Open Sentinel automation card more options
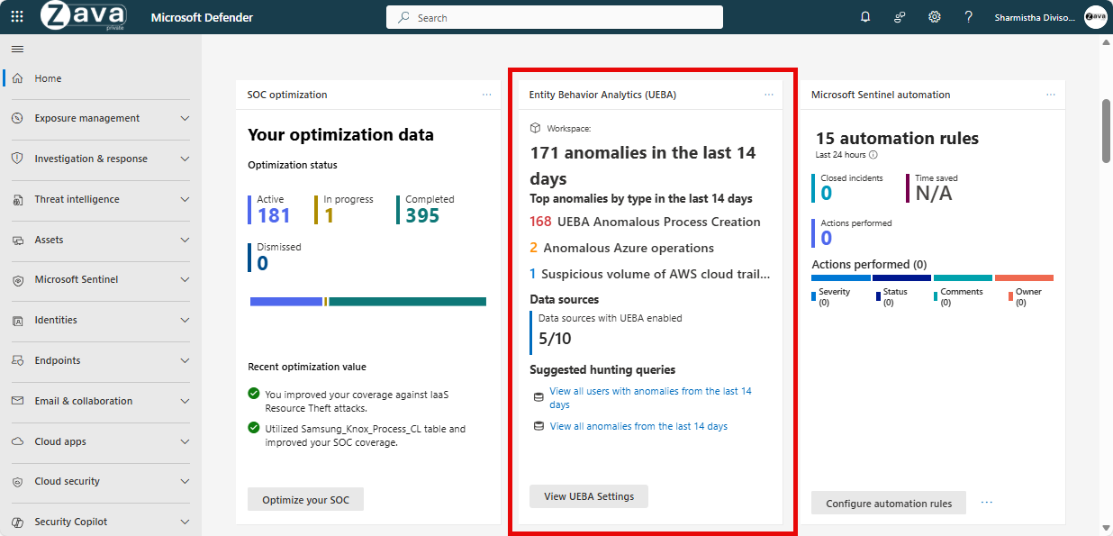 (1051, 95)
